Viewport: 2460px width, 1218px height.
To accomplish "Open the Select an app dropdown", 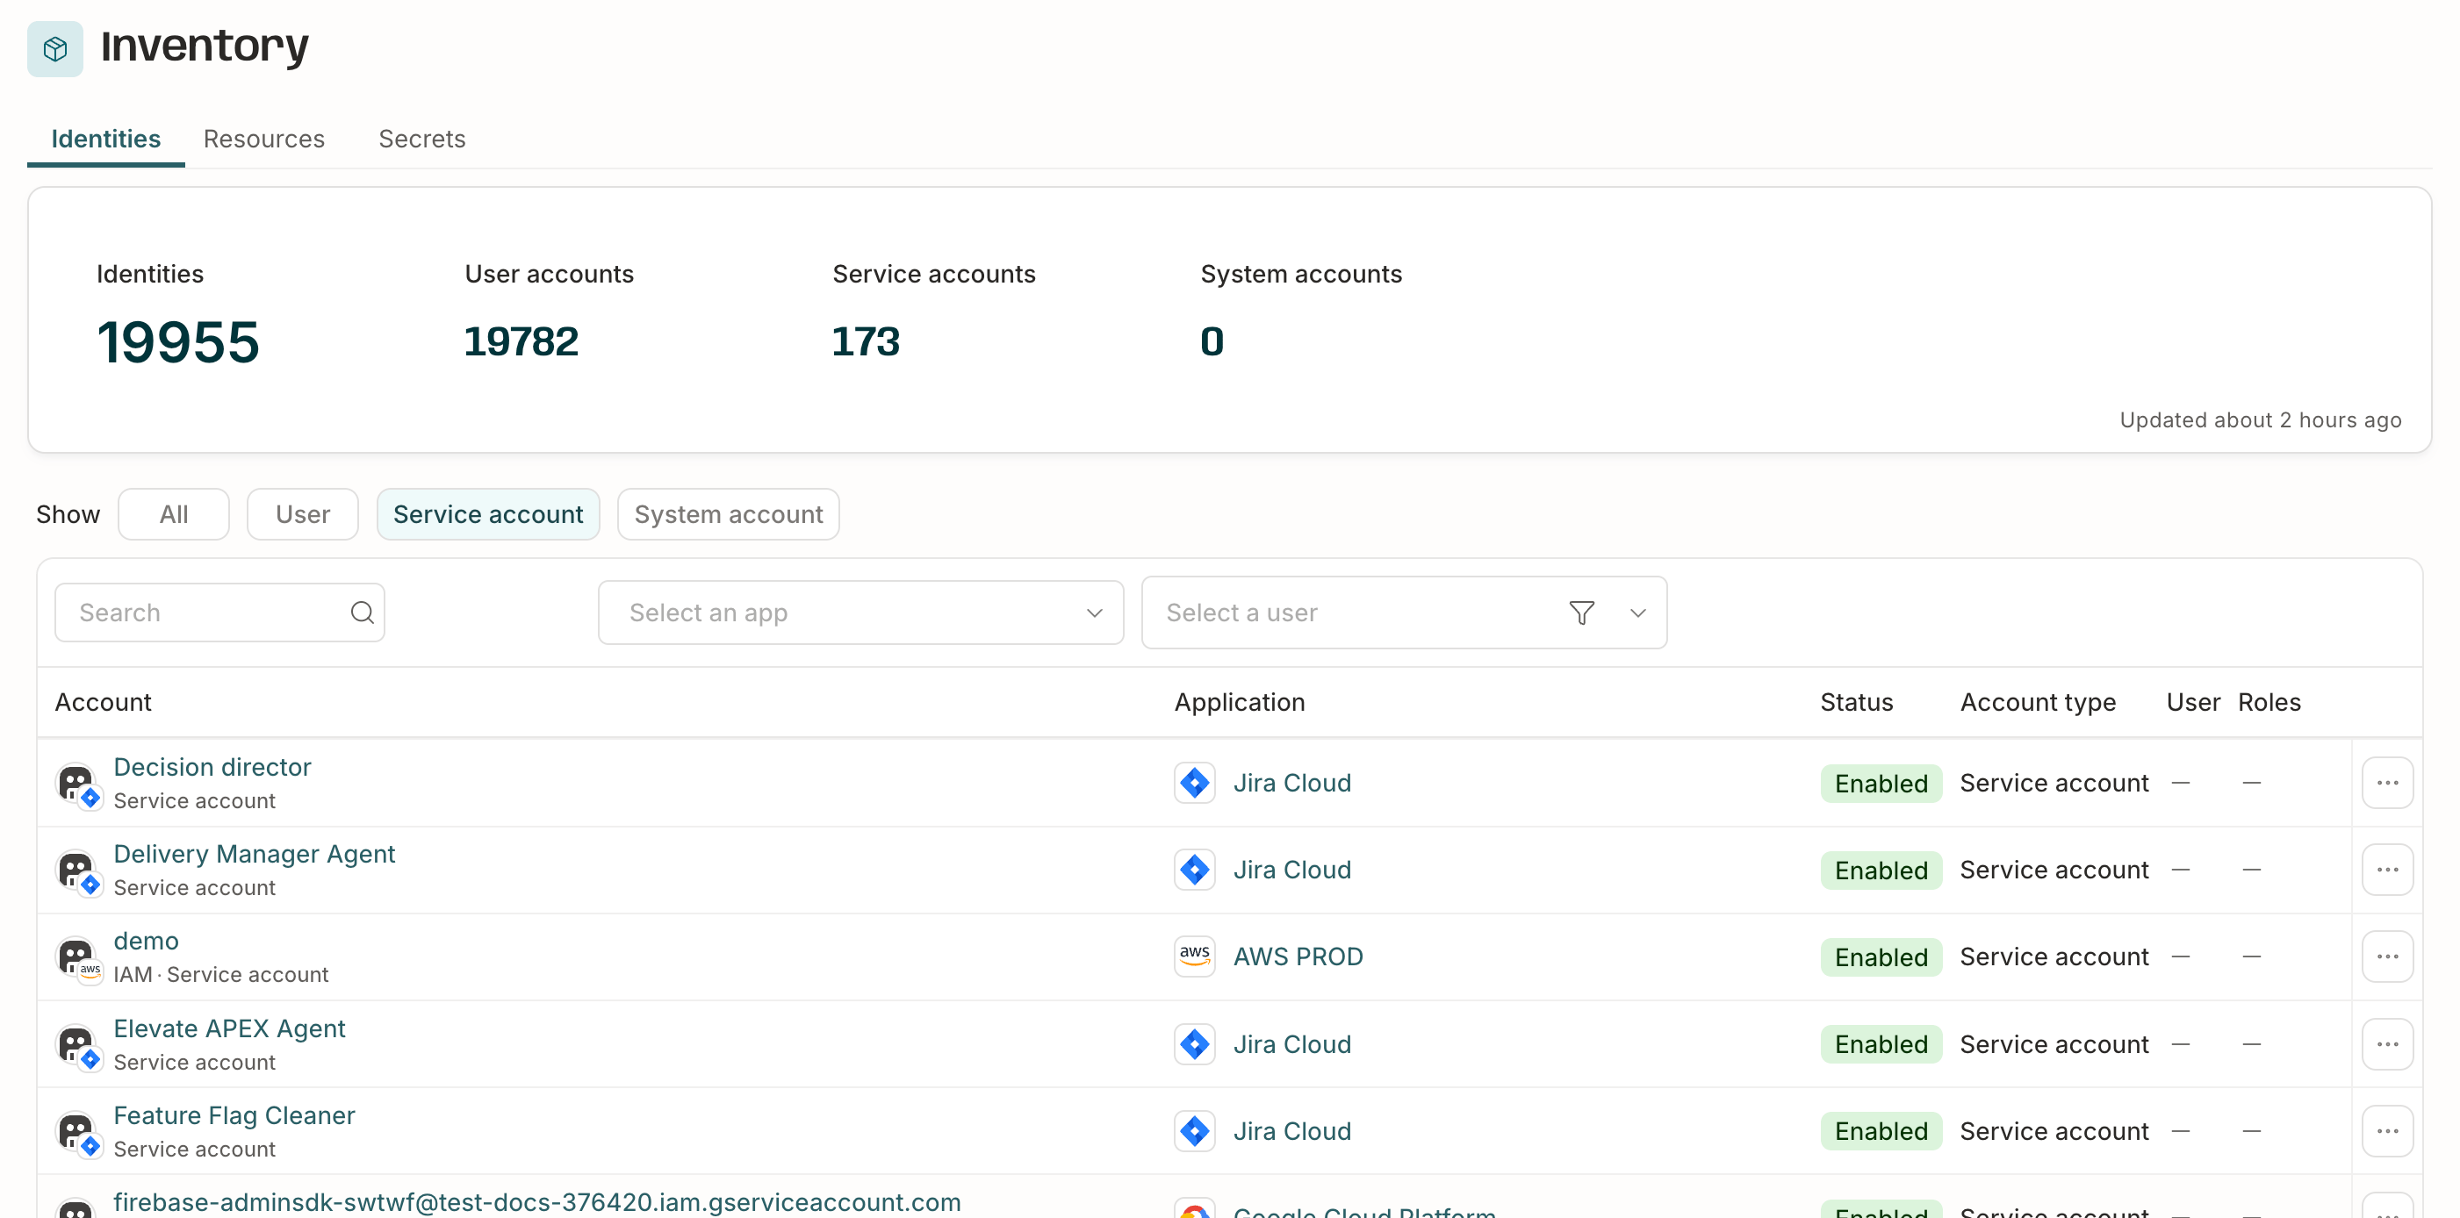I will (x=860, y=613).
